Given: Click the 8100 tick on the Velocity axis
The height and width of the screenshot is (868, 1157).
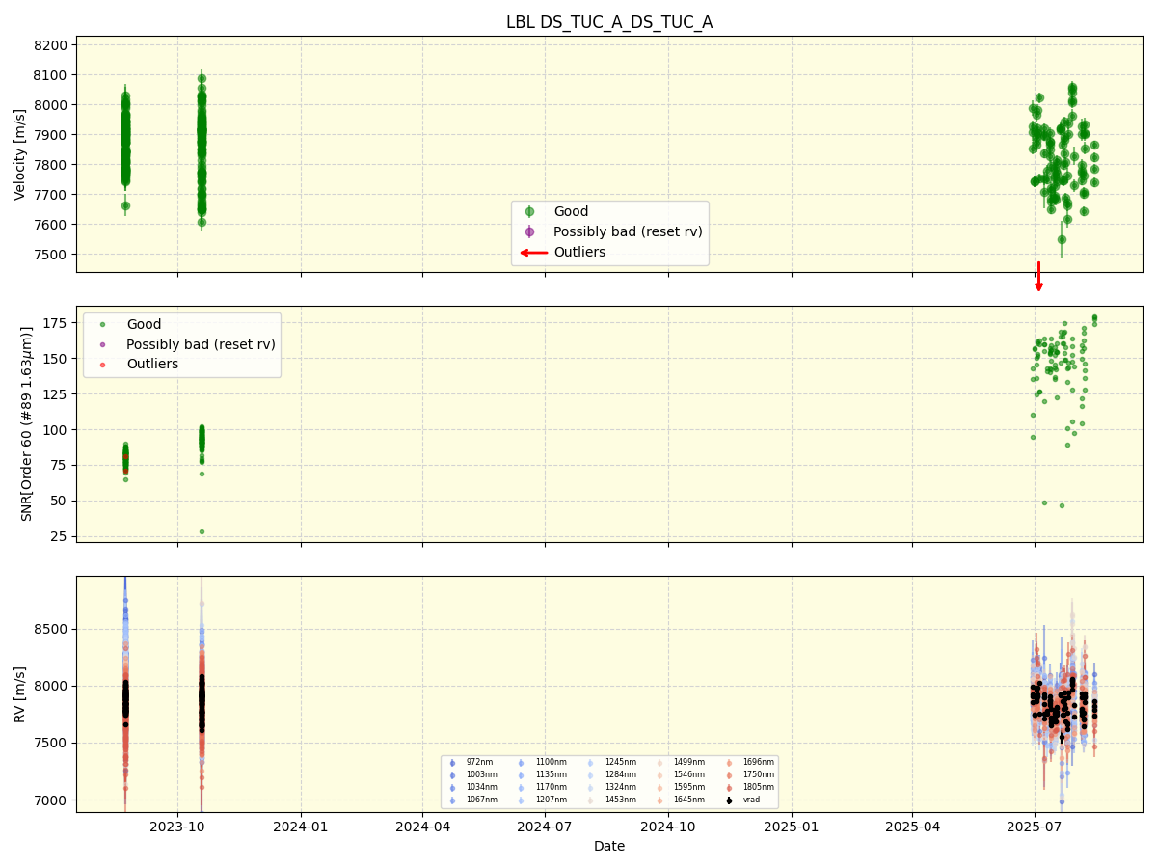Looking at the screenshot, I should tap(51, 75).
